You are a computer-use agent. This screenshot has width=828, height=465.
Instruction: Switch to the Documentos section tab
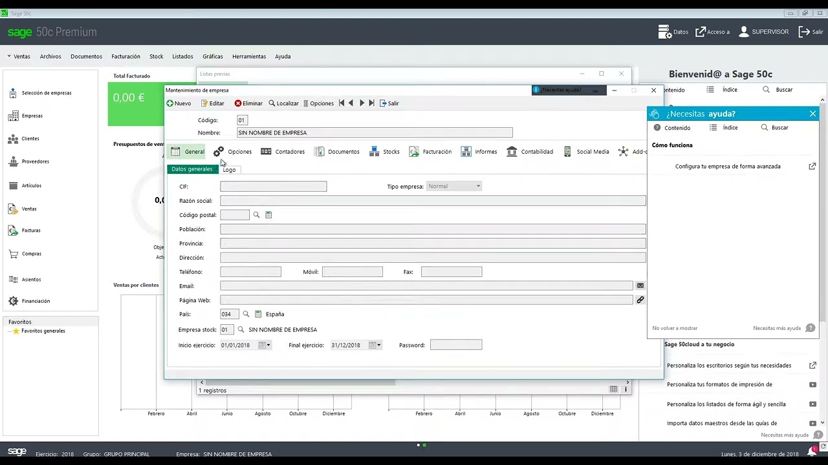[x=337, y=152]
